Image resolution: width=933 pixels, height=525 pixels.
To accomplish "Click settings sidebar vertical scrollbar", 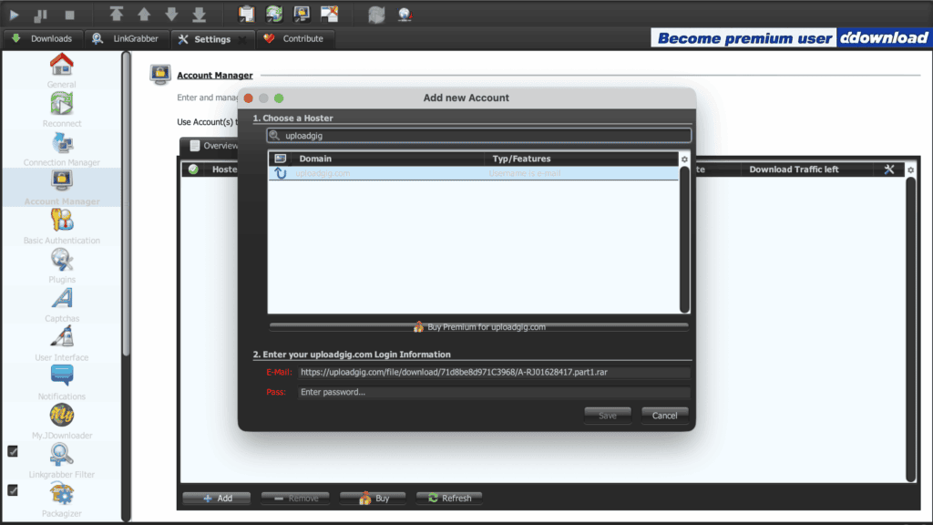I will click(x=126, y=204).
